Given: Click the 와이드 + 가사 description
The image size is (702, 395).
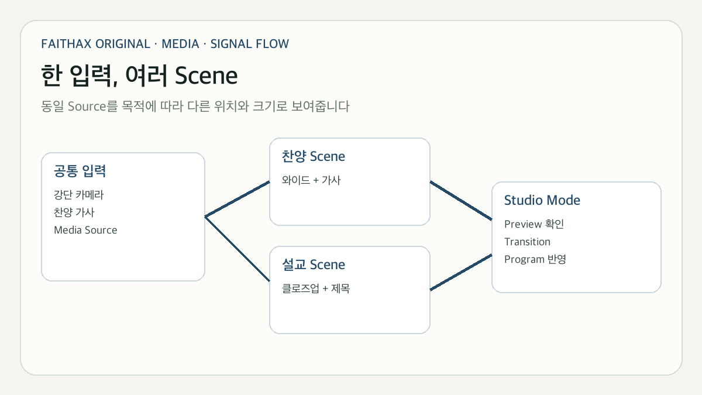Looking at the screenshot, I should [x=311, y=180].
